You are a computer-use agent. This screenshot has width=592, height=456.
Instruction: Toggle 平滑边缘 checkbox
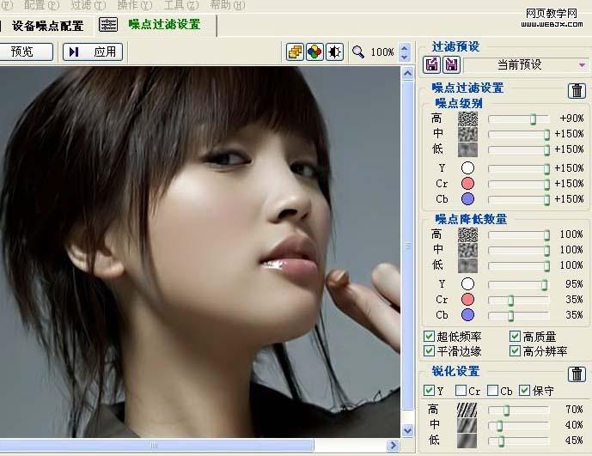[429, 351]
